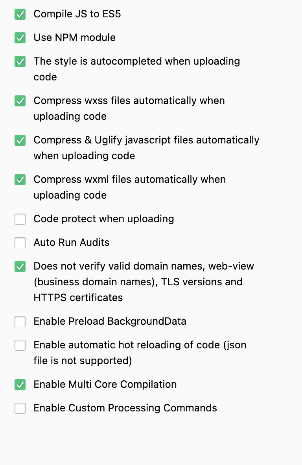Enable Preload BackgroundData checkbox
302x465 pixels.
pyautogui.click(x=20, y=322)
